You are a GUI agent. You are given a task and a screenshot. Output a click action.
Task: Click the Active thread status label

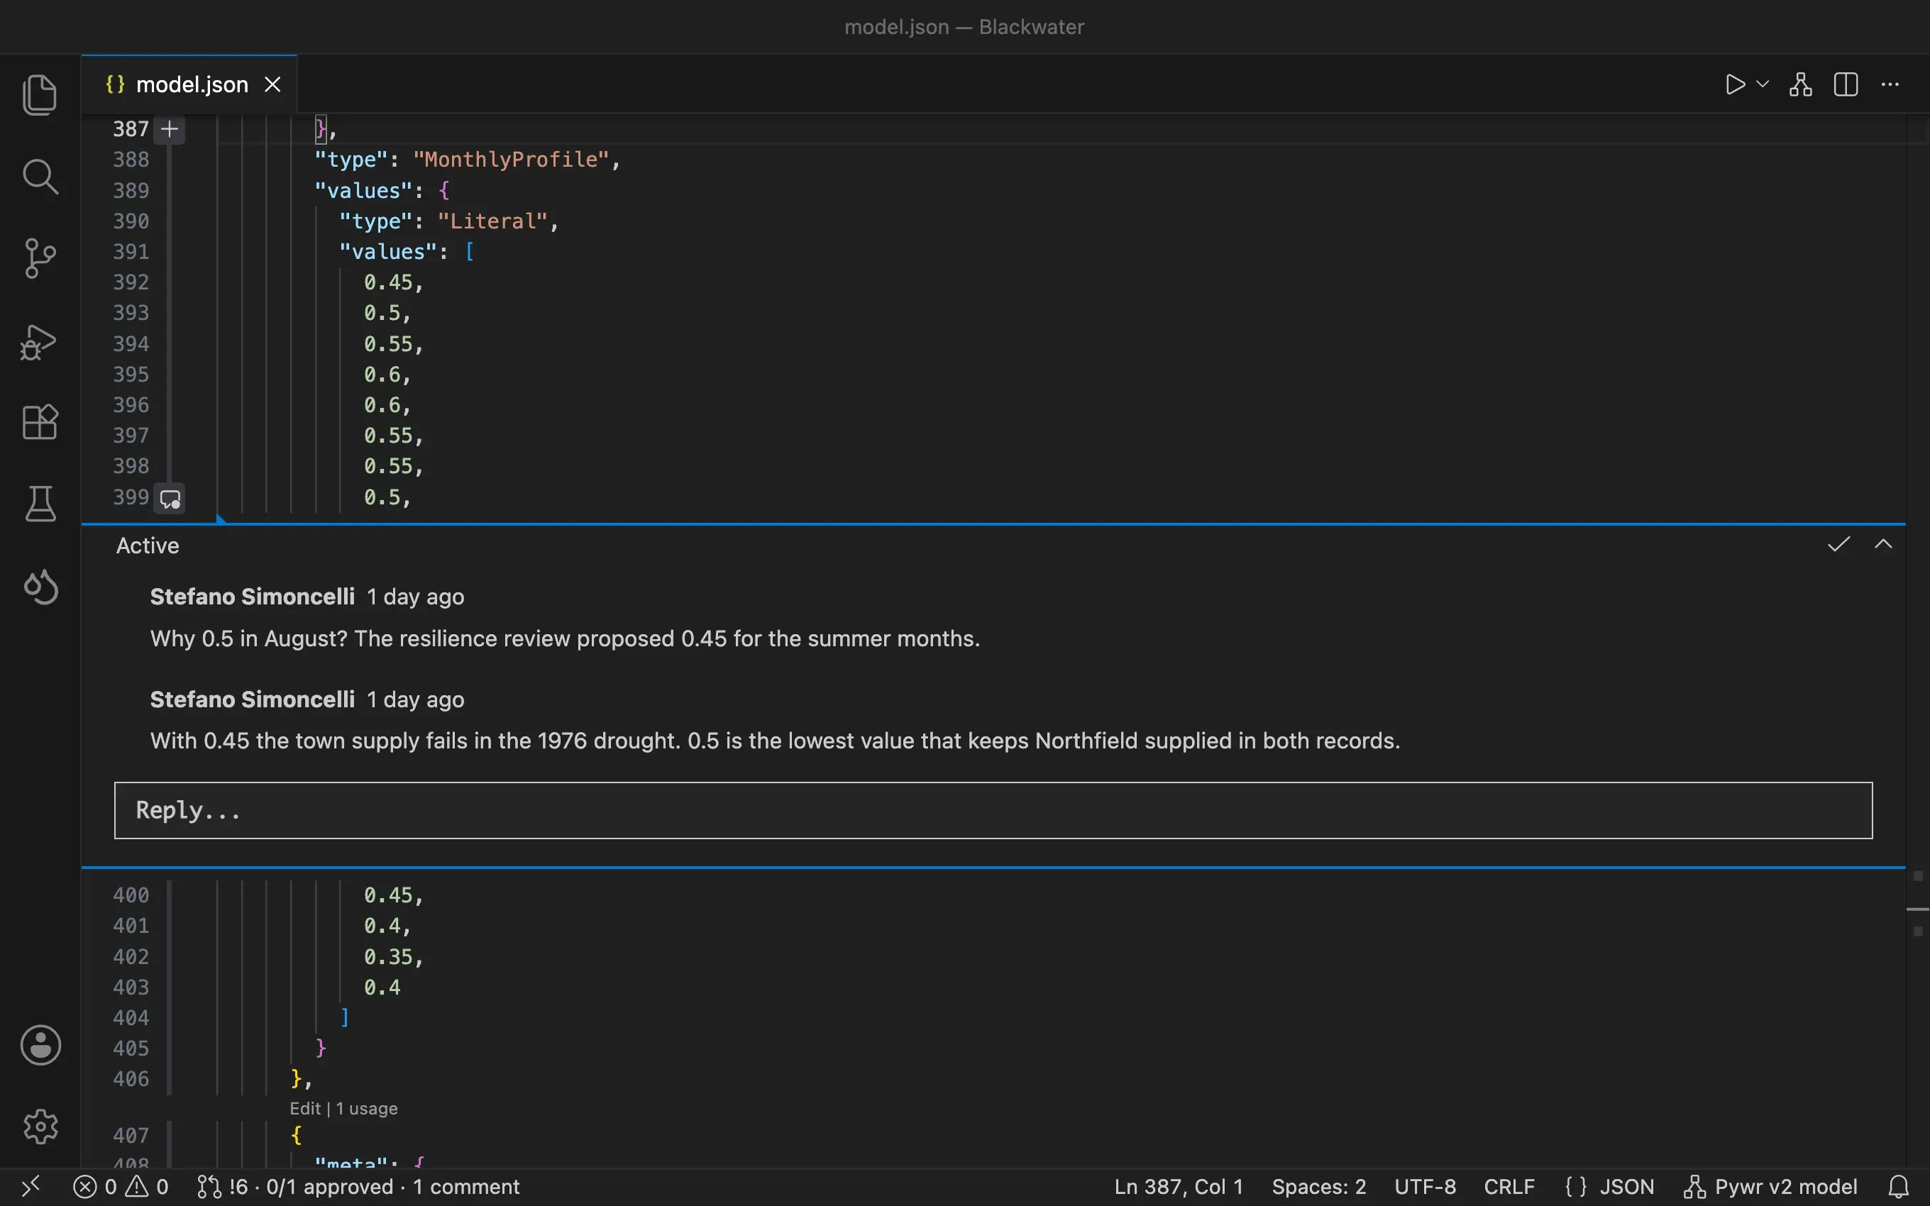click(x=148, y=546)
